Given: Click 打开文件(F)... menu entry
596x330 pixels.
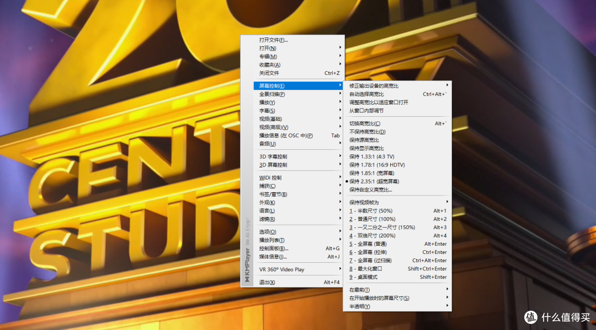Looking at the screenshot, I should coord(299,40).
